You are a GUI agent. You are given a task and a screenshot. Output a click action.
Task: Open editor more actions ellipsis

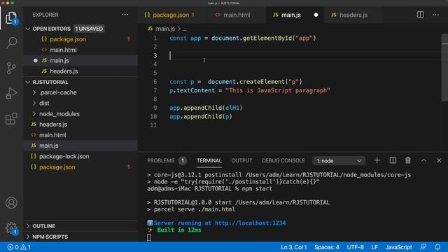point(435,15)
